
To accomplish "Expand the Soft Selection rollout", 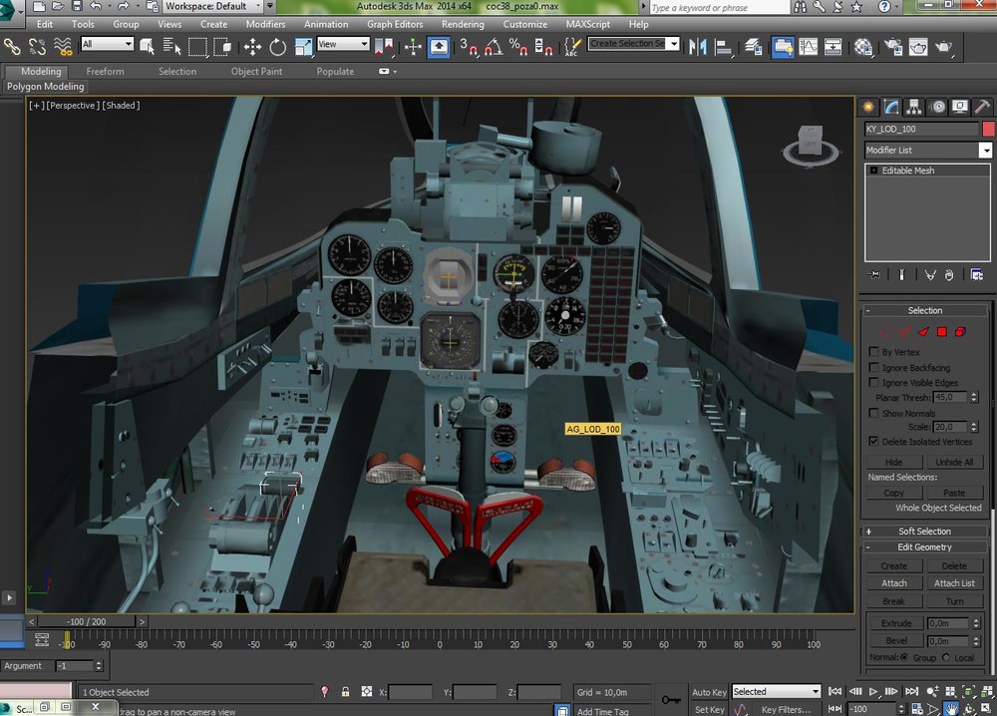I will [x=924, y=532].
